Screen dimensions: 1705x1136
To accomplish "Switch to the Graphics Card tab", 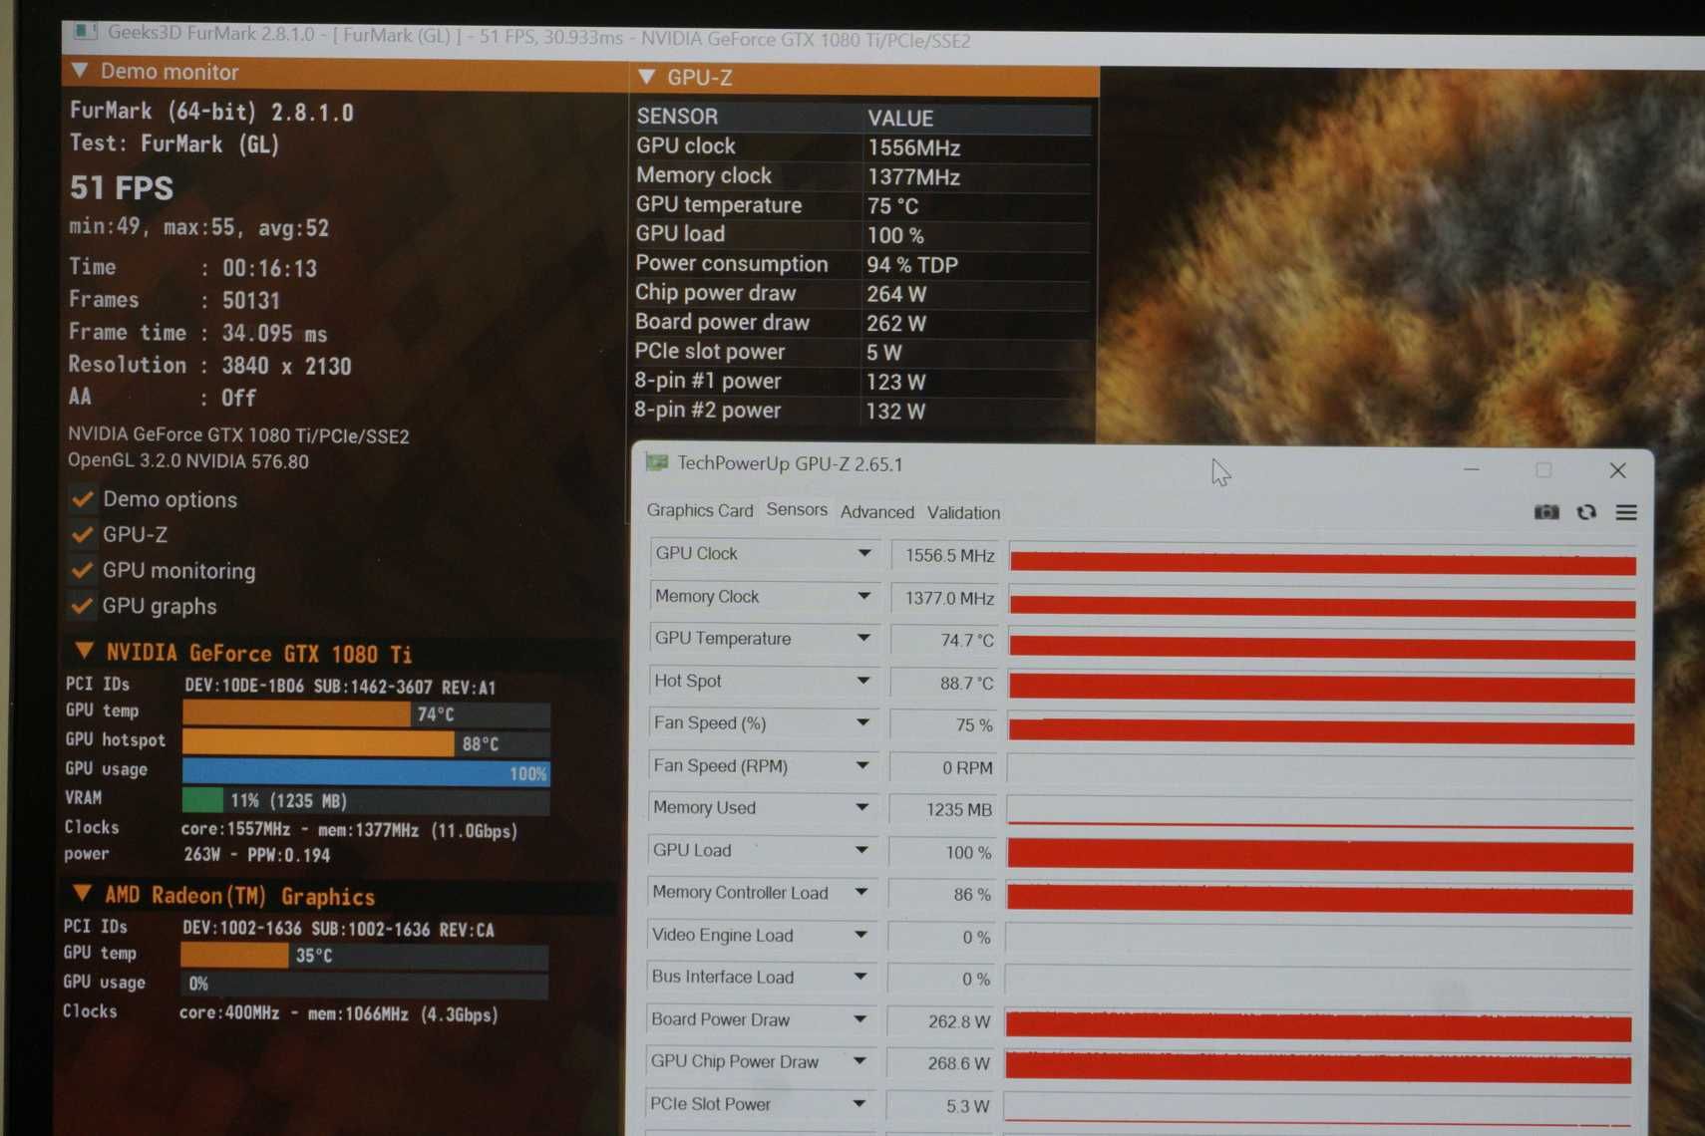I will click(x=700, y=510).
